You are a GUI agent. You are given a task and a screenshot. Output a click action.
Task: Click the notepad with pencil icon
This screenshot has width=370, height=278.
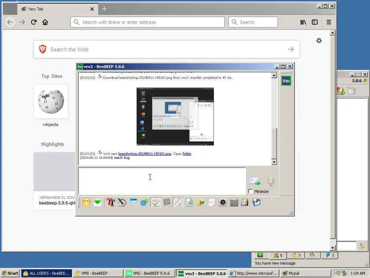[245, 202]
